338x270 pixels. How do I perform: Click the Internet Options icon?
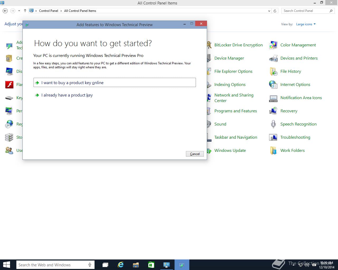tap(273, 85)
